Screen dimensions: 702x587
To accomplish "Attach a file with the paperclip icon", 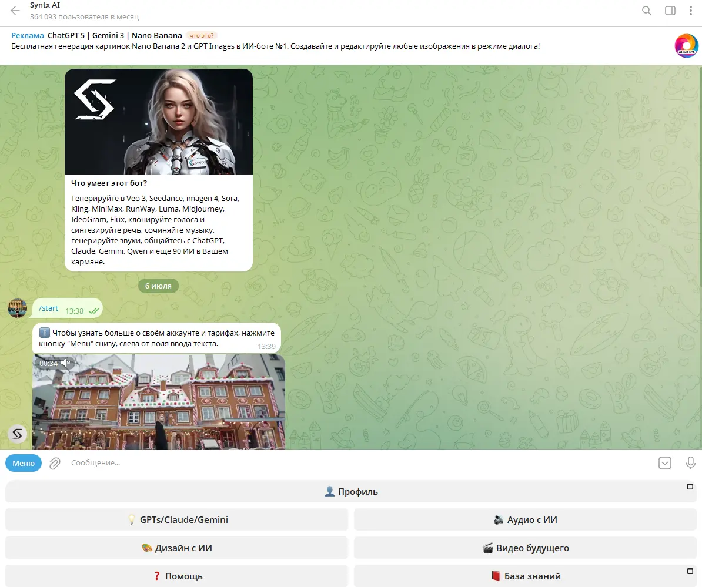I will coord(55,463).
